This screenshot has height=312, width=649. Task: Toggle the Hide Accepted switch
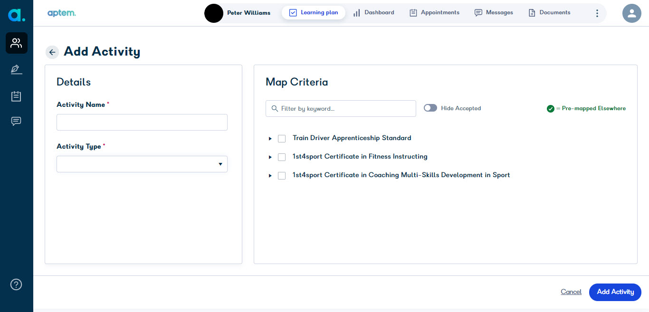pyautogui.click(x=430, y=108)
